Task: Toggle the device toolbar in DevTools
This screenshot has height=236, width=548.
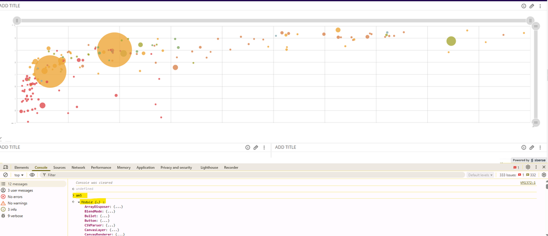Action: (x=5, y=167)
